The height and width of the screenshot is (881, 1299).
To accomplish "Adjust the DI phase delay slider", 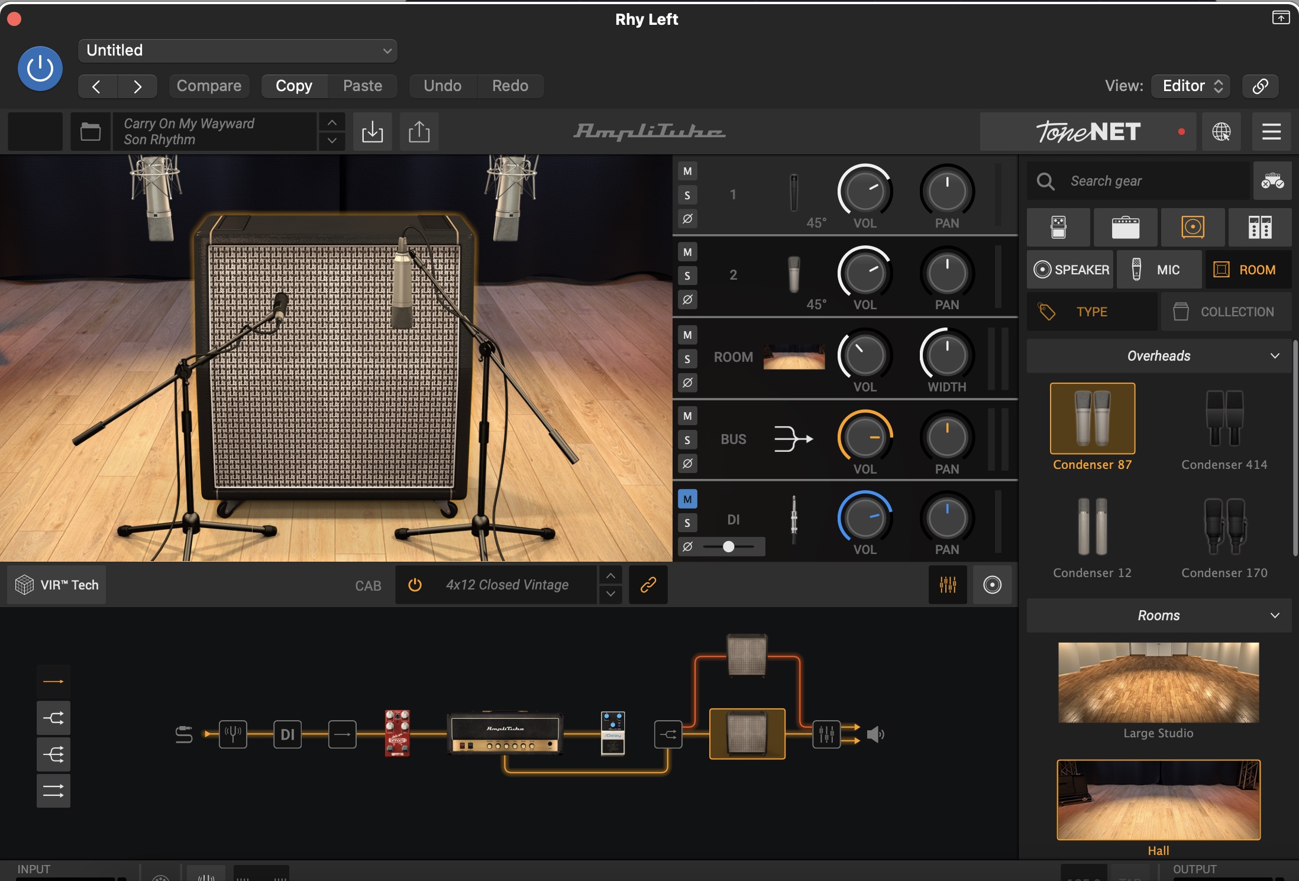I will click(729, 546).
